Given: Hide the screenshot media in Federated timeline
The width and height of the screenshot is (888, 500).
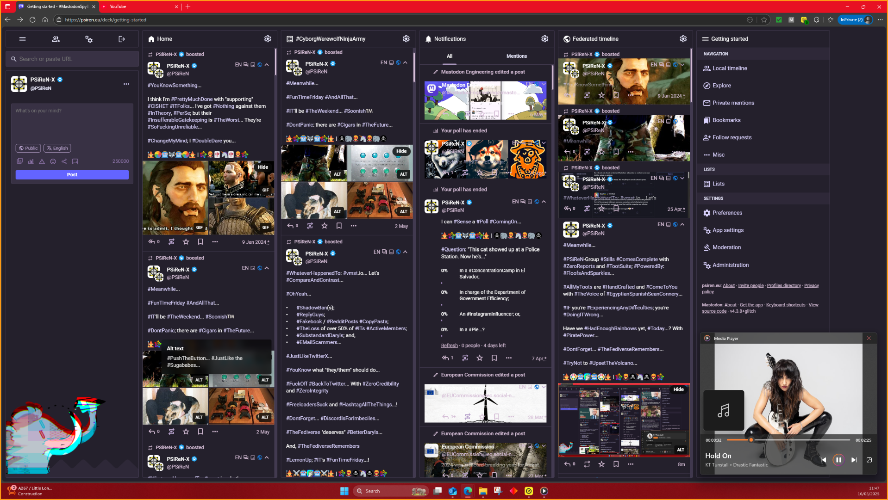Looking at the screenshot, I should point(678,389).
